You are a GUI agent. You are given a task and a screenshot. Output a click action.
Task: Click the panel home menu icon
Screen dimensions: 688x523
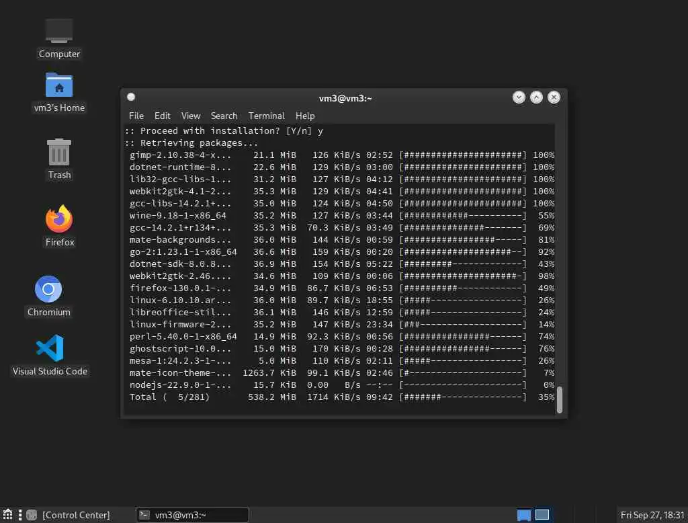point(7,515)
